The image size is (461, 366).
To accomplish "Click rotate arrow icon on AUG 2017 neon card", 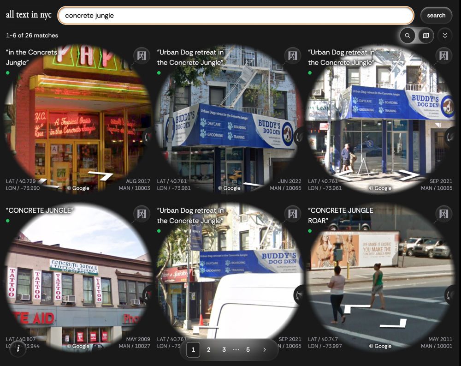I will click(148, 137).
